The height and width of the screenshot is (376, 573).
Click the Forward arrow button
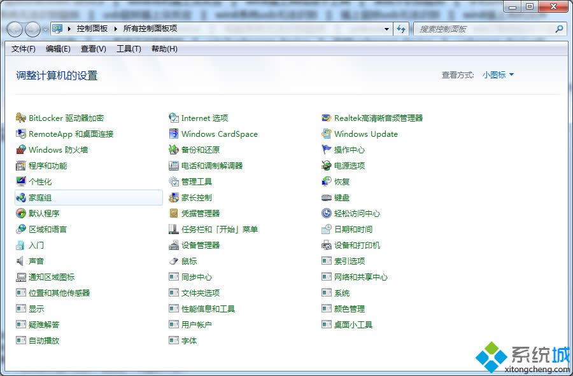(33, 29)
